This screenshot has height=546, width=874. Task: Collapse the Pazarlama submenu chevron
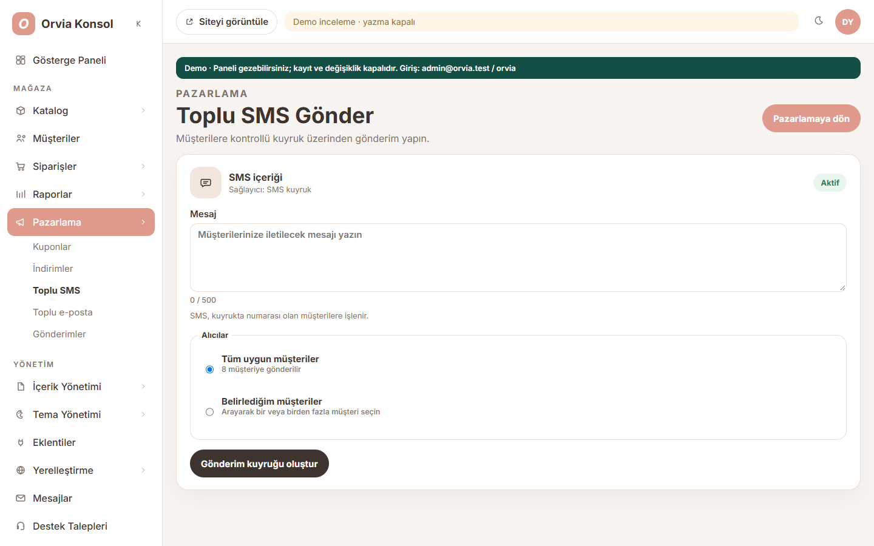point(143,222)
